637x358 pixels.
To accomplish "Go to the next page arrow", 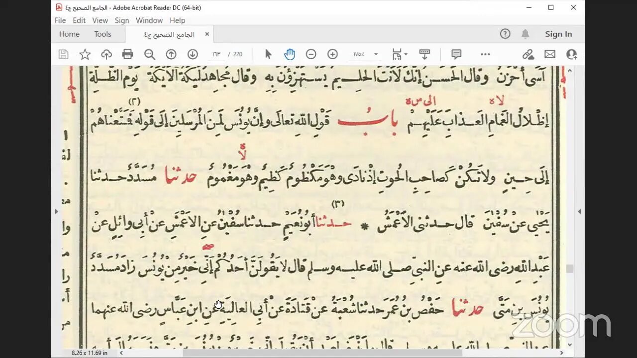I will [x=193, y=54].
